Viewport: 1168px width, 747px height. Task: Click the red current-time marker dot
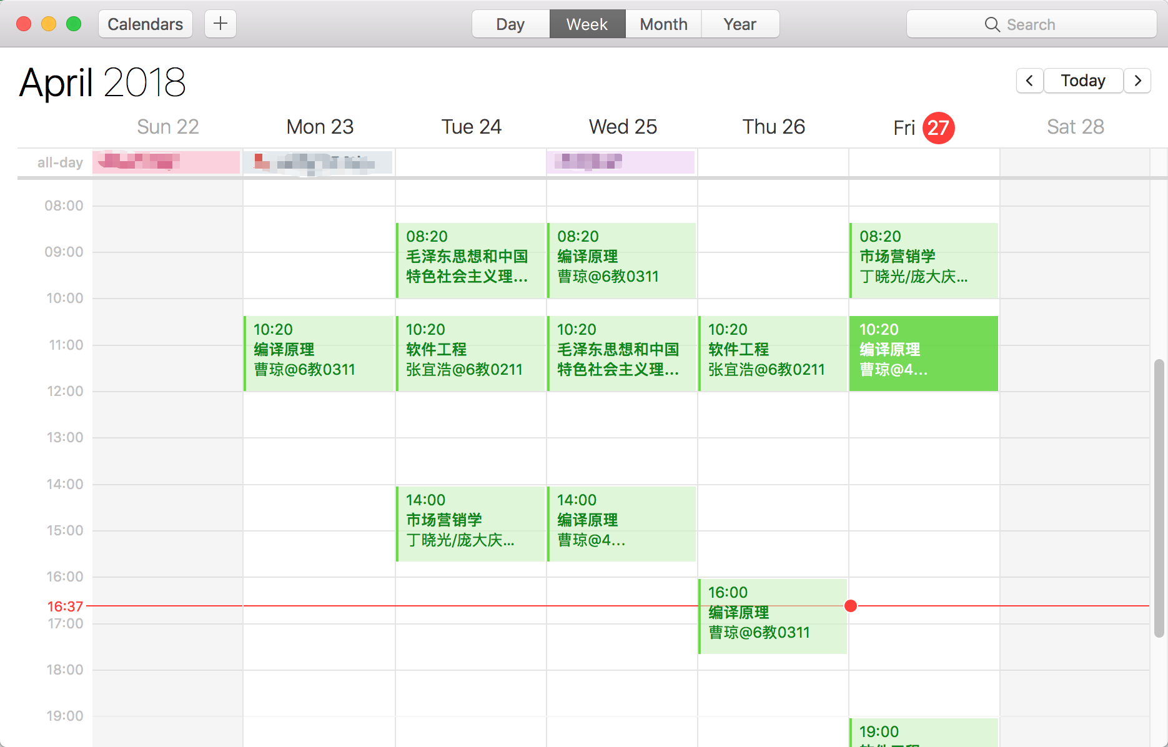851,606
